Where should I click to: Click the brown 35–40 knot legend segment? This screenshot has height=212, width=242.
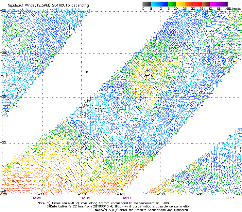click(x=206, y=4)
